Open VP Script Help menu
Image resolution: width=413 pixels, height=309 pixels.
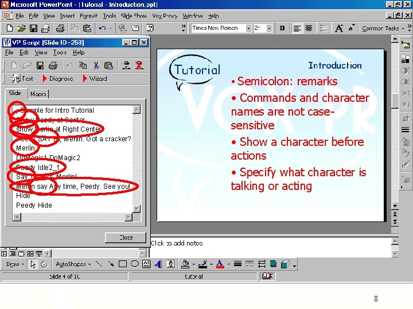(x=79, y=53)
